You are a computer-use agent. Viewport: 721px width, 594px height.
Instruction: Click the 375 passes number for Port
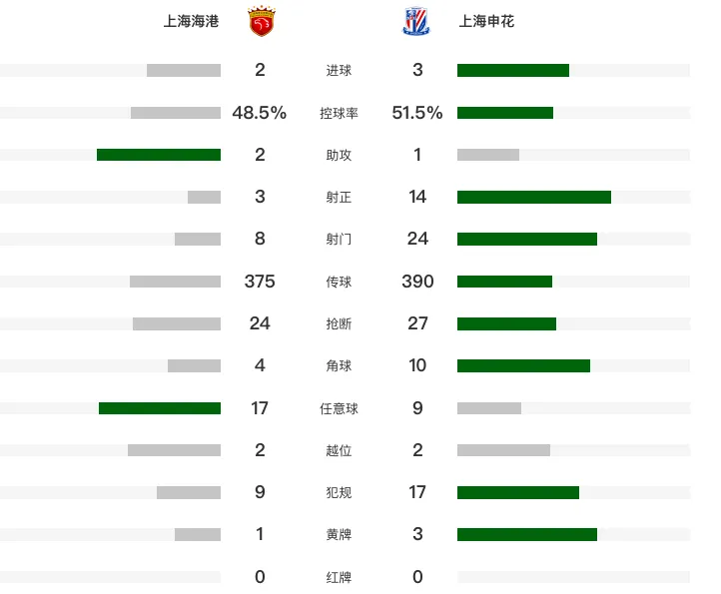(260, 282)
